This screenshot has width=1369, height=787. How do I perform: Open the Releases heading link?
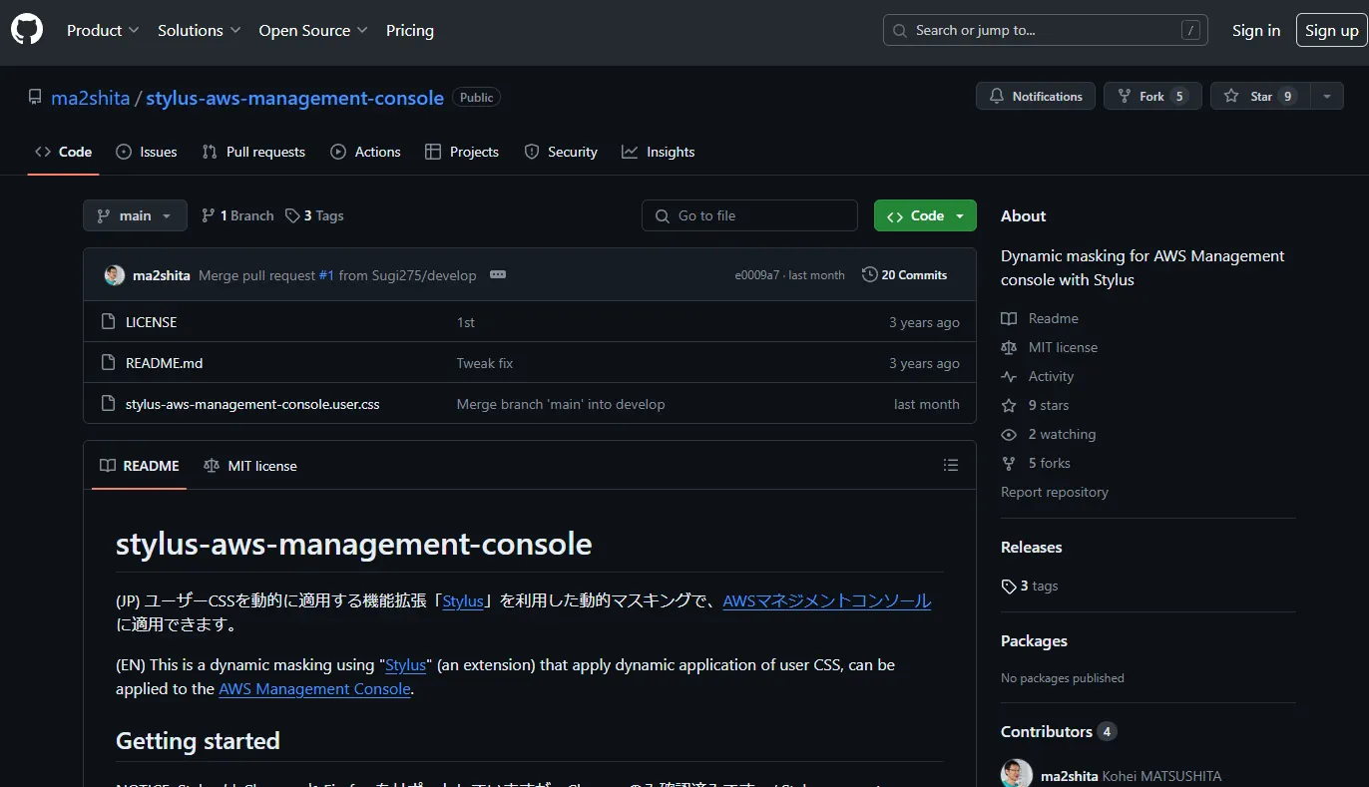click(x=1032, y=548)
